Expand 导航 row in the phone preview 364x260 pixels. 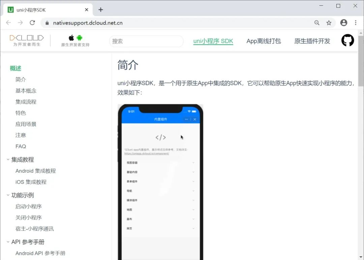pos(160,191)
